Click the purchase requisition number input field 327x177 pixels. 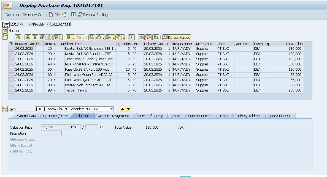coord(61,24)
